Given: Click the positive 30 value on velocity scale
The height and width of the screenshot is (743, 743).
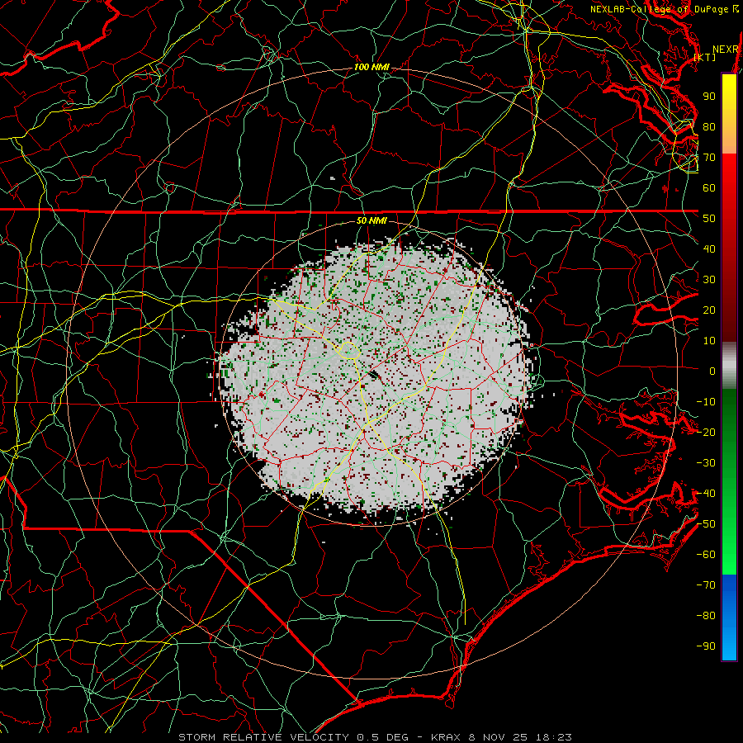Looking at the screenshot, I should pyautogui.click(x=709, y=280).
